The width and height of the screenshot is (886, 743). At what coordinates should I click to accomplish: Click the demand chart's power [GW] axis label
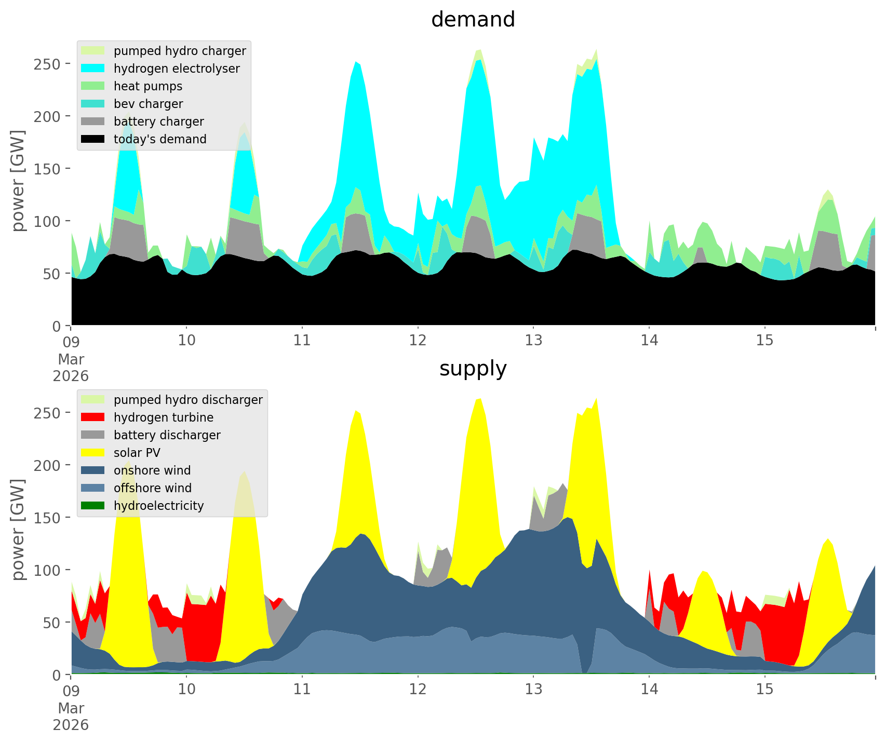coord(18,181)
